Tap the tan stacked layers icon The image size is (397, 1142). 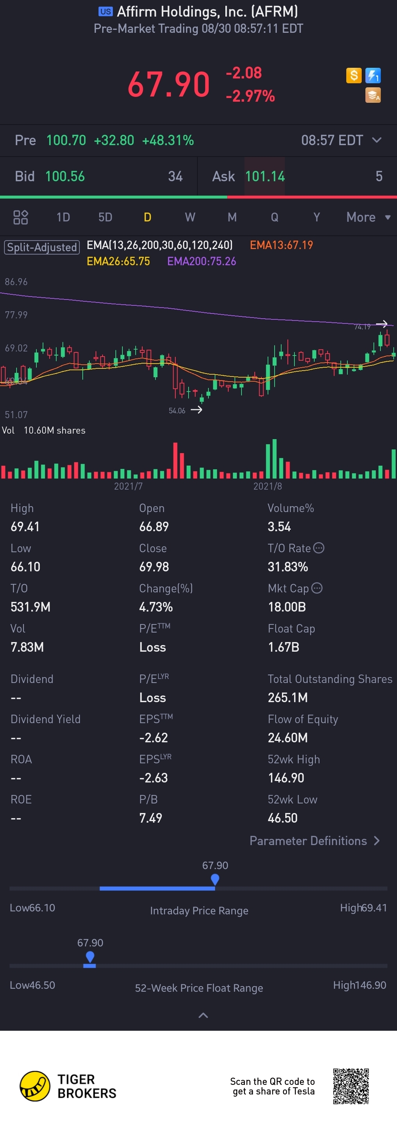pos(373,95)
